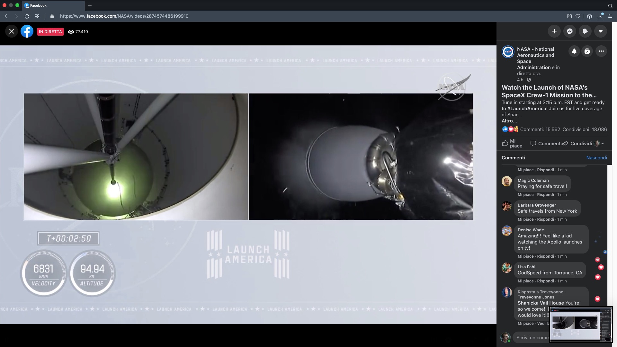The height and width of the screenshot is (347, 617).
Task: Open Denise Wade's avatar
Action: point(507,231)
